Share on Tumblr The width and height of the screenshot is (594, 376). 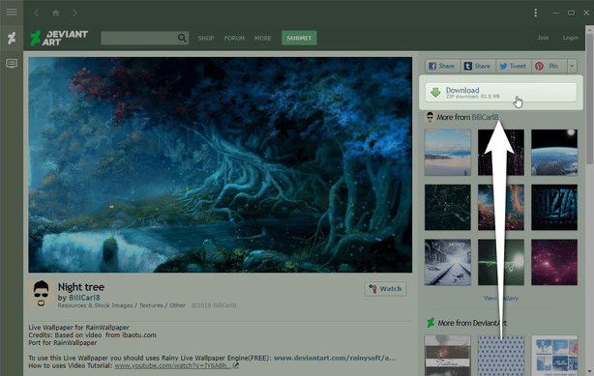(x=478, y=66)
